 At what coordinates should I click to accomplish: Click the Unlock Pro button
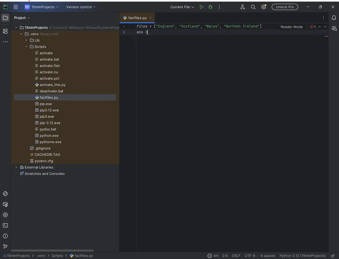(285, 7)
